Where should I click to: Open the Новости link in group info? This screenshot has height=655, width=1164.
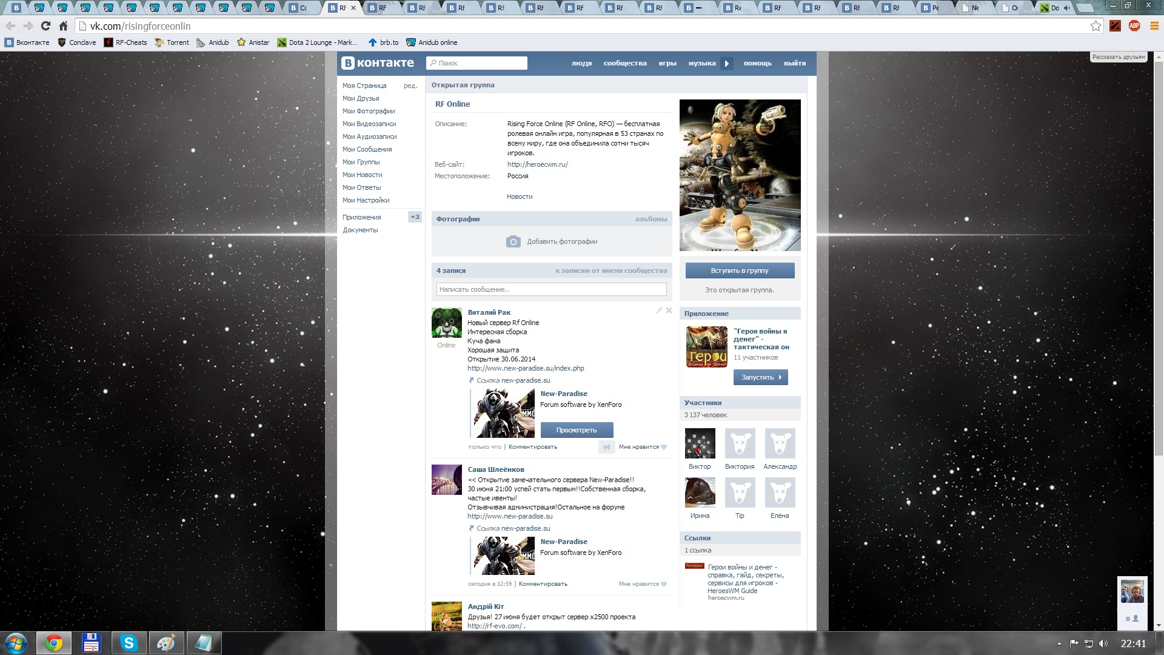pos(520,196)
